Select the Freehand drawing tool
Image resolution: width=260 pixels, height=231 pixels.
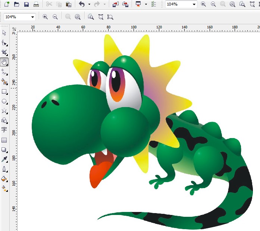point(4,72)
